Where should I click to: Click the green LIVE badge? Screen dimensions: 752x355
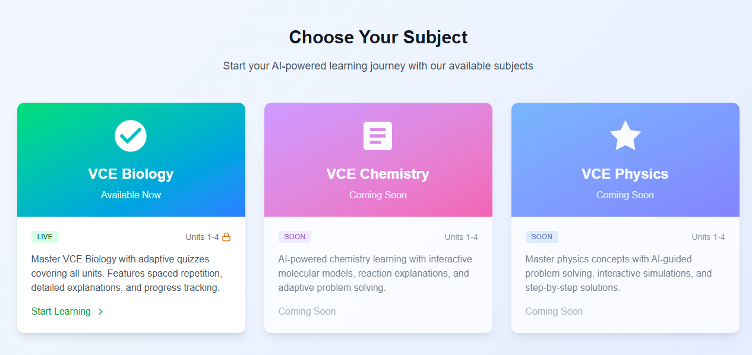[x=45, y=237]
